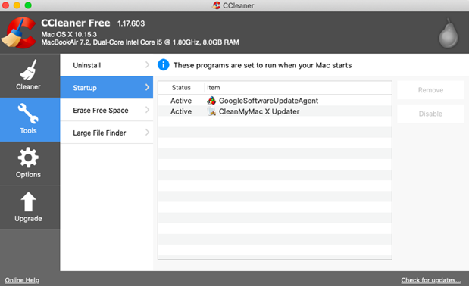This screenshot has width=469, height=287.
Task: Click Active status of CleanMyMac row
Action: [x=181, y=111]
